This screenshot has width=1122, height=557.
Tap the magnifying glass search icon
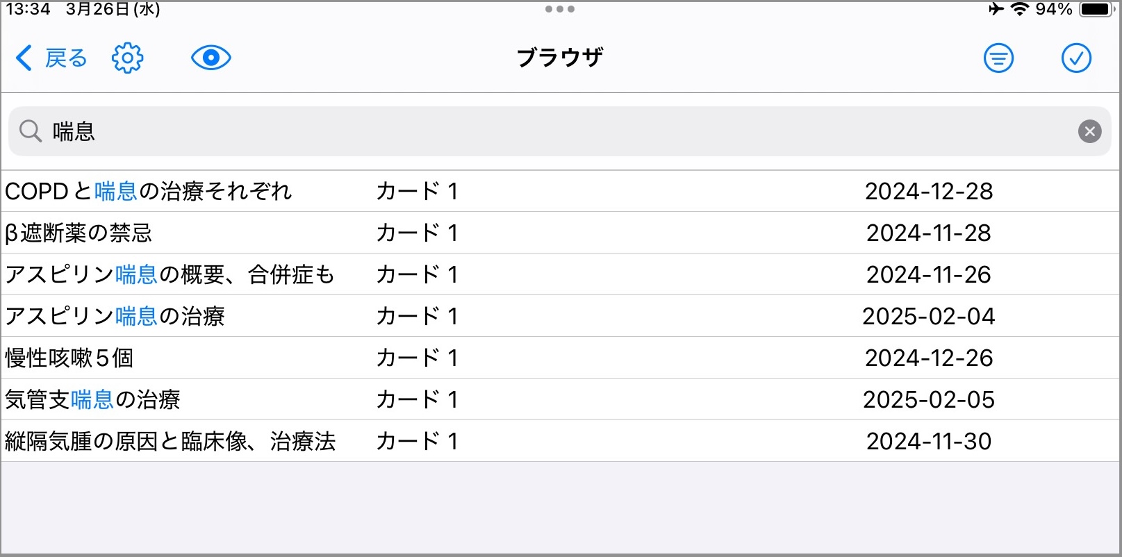coord(31,131)
